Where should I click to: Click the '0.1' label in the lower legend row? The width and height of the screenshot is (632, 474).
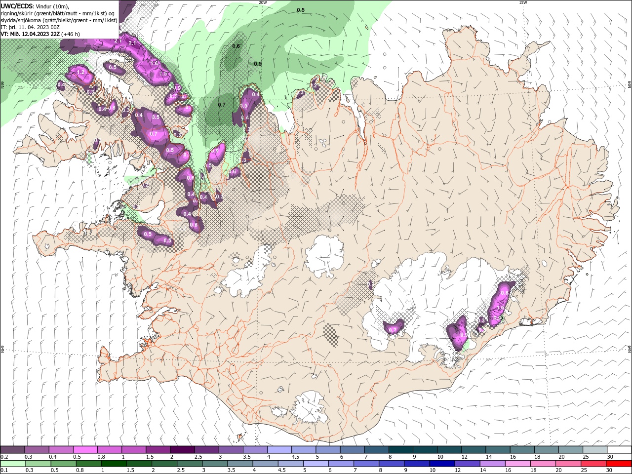4,471
